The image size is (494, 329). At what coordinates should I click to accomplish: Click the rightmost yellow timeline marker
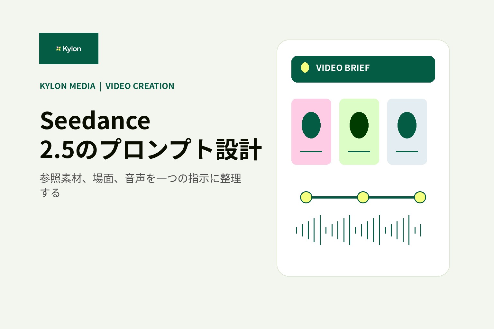pyautogui.click(x=420, y=197)
